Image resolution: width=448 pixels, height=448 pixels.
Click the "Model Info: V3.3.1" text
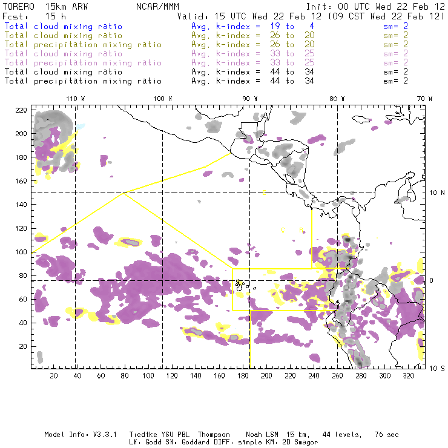(81, 435)
